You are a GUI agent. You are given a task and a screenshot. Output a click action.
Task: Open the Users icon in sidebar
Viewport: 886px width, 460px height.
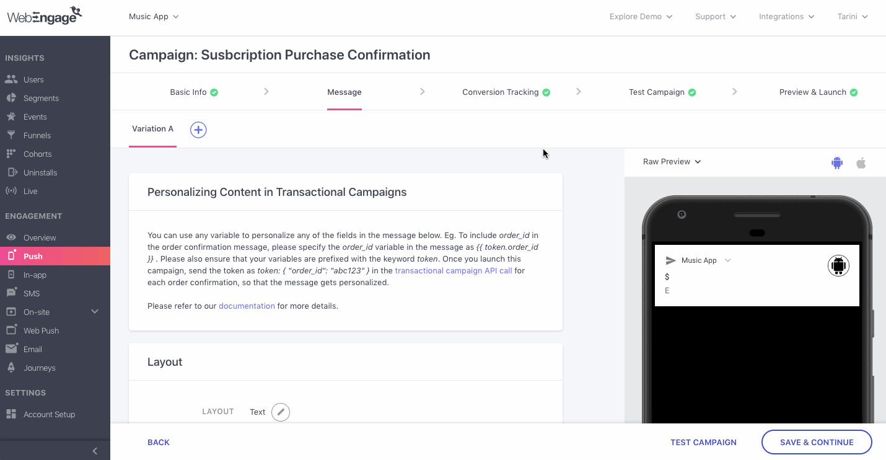[11, 79]
